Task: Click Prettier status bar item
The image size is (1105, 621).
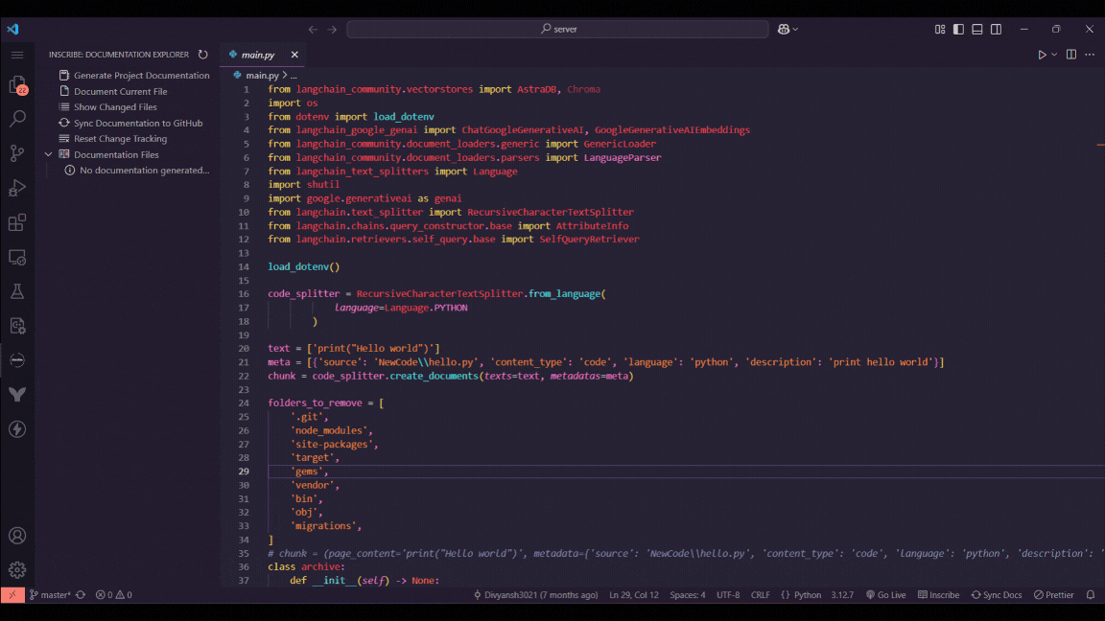Action: [1053, 595]
